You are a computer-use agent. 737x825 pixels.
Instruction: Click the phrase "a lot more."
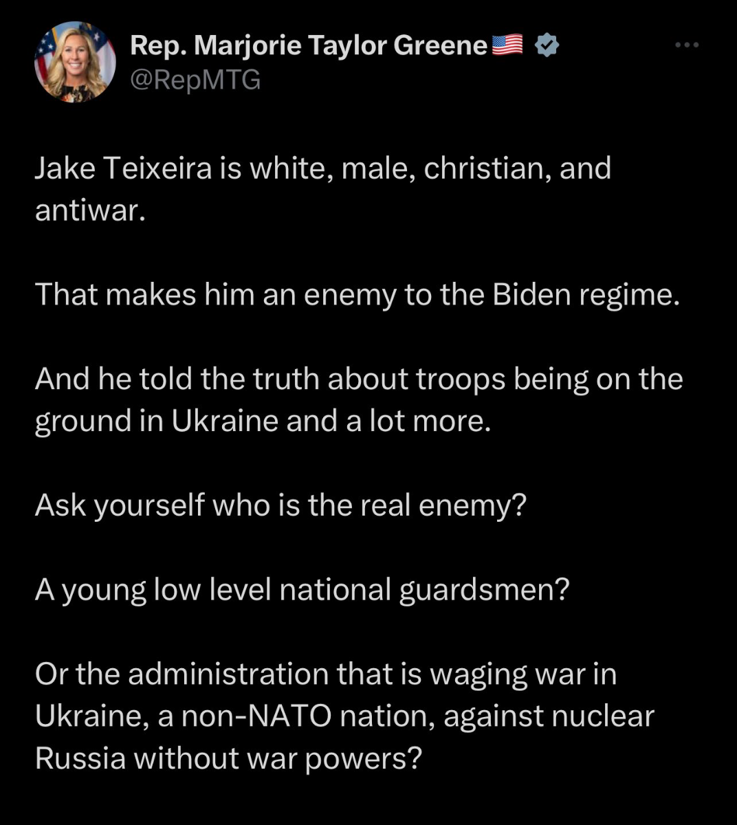point(419,421)
